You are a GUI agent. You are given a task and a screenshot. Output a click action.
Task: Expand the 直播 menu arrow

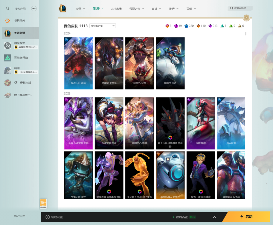point(160,9)
